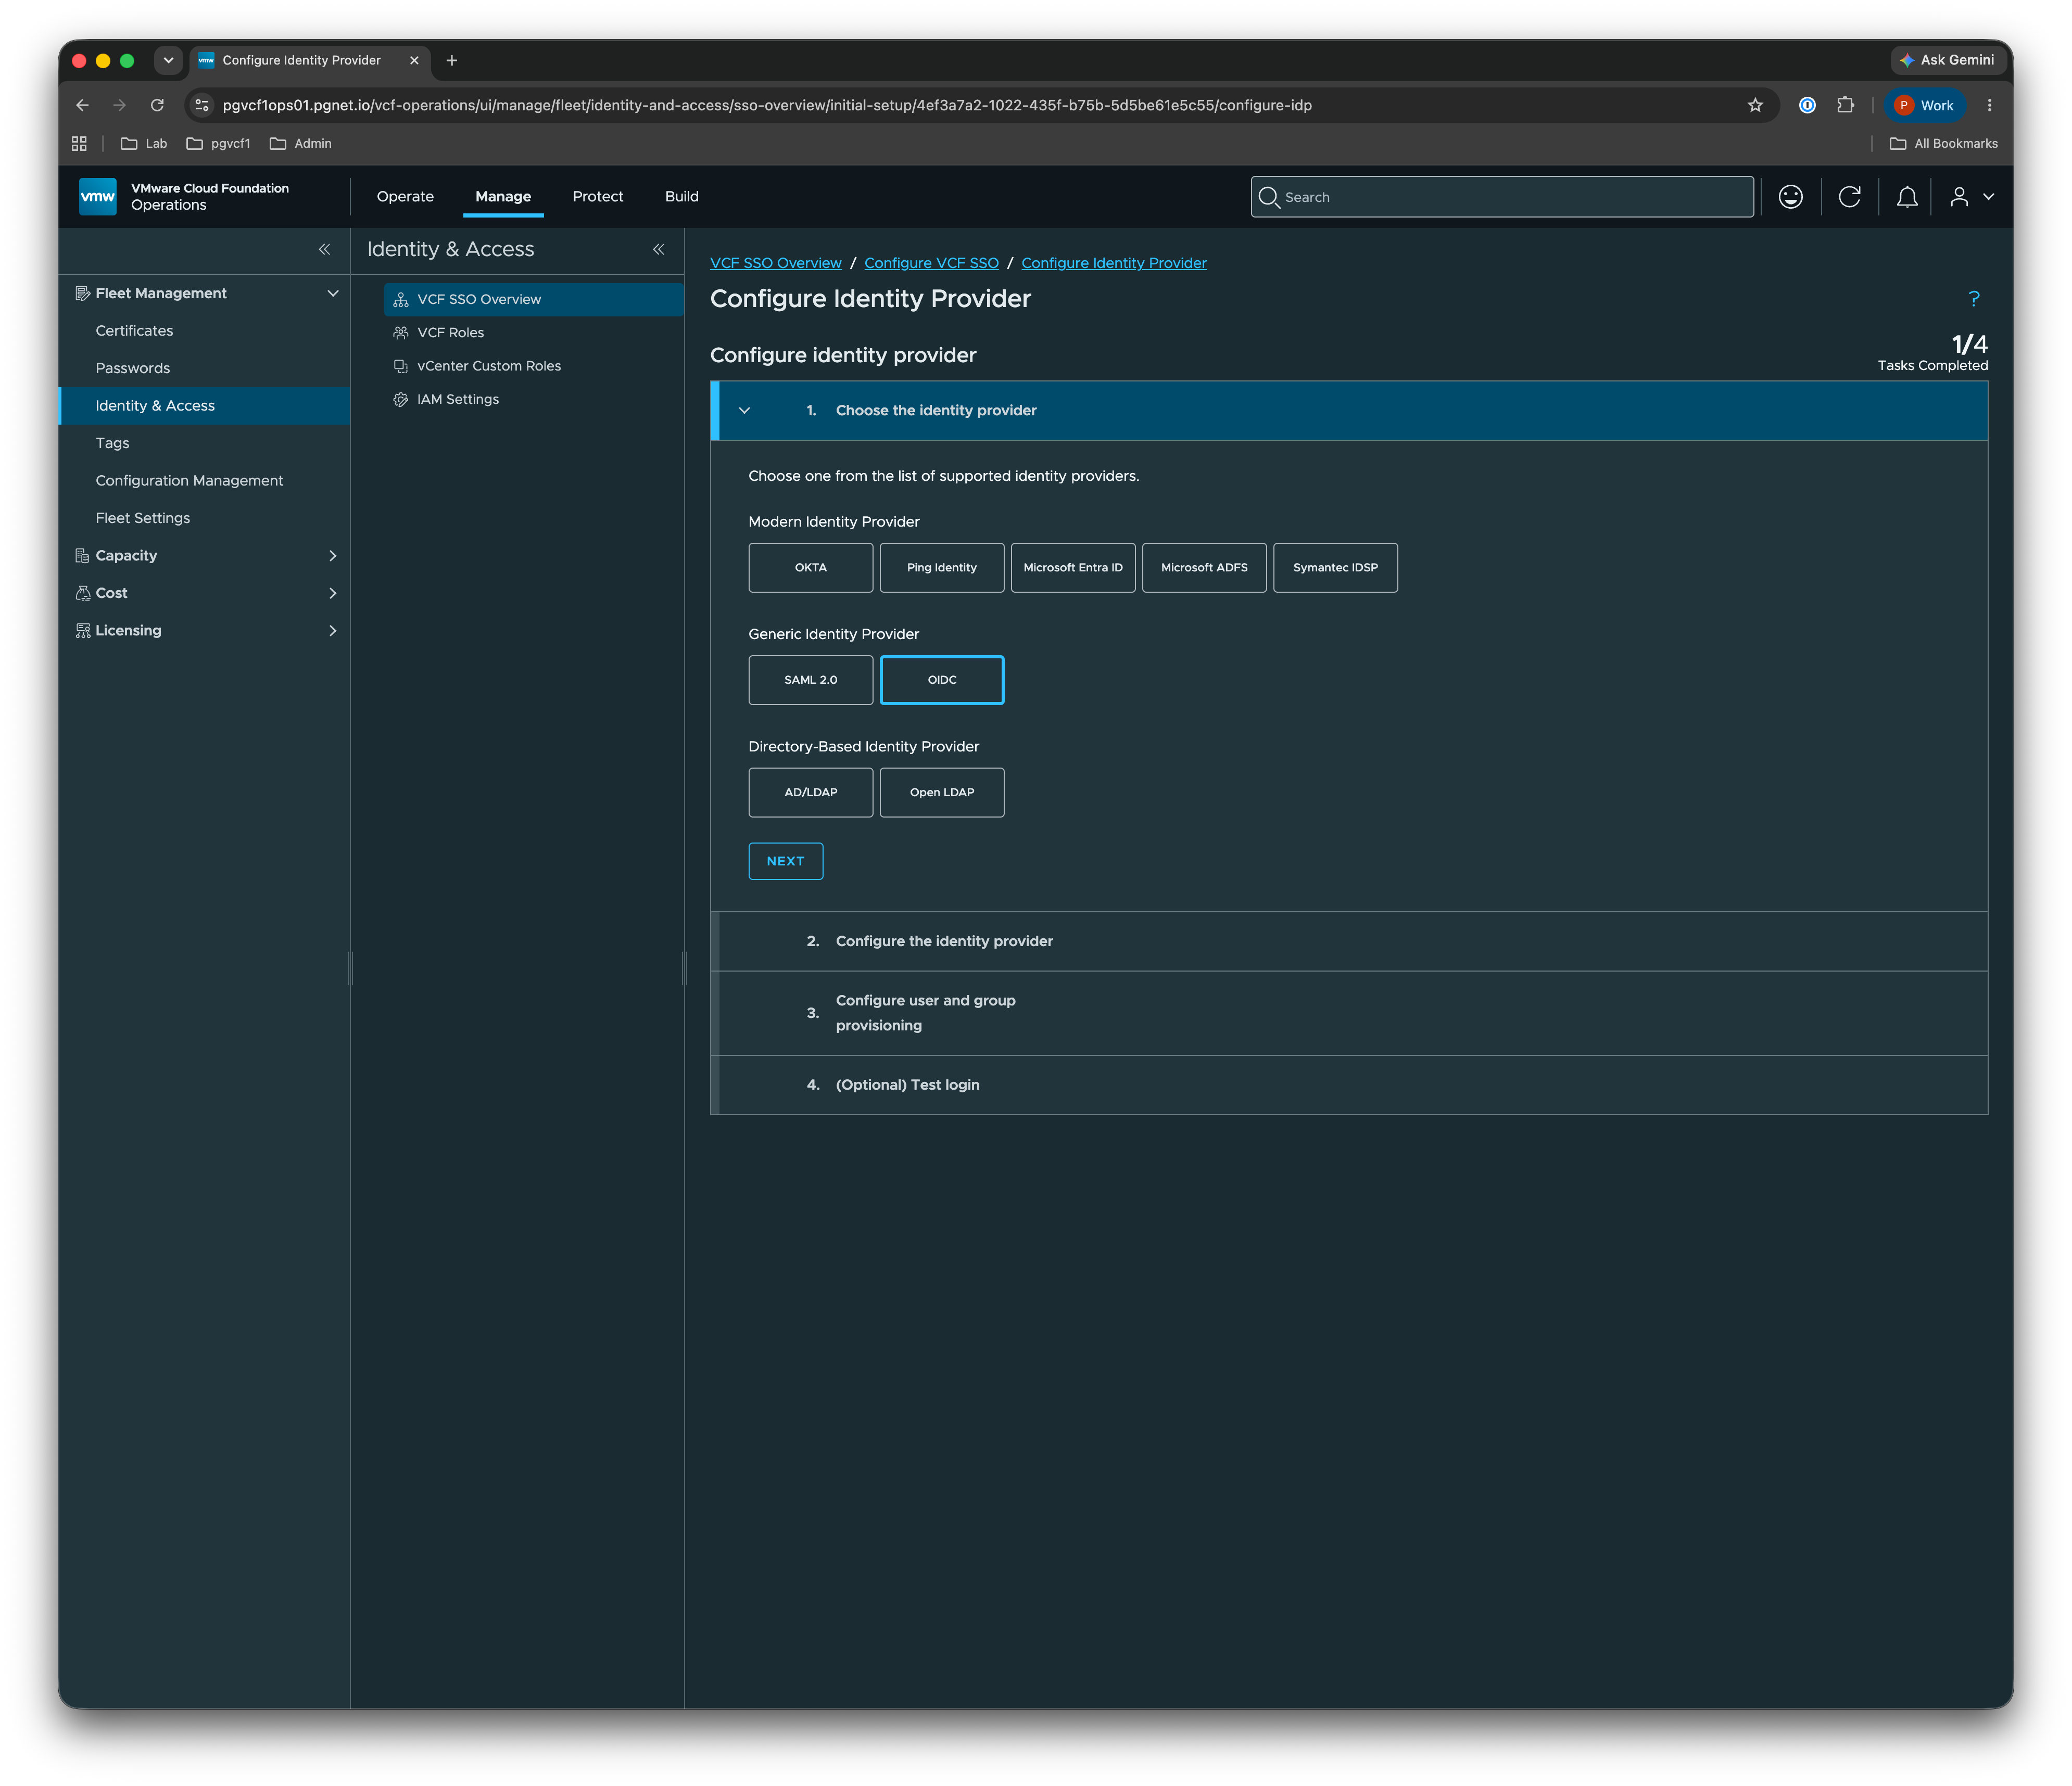Collapse the left navigation with double-chevron icon
This screenshot has width=2072, height=1786.
(324, 249)
